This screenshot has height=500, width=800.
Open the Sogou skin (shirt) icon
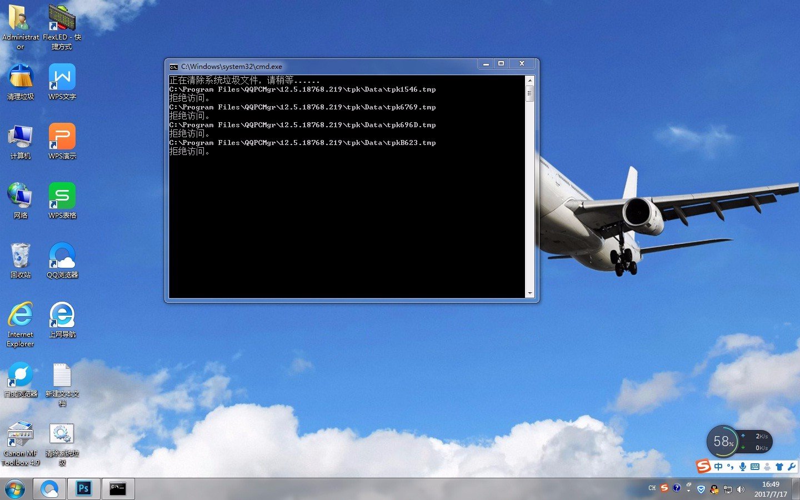click(779, 467)
